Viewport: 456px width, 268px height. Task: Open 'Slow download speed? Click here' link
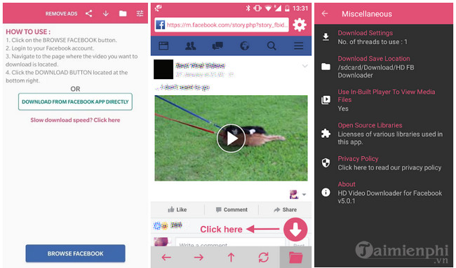coord(75,120)
